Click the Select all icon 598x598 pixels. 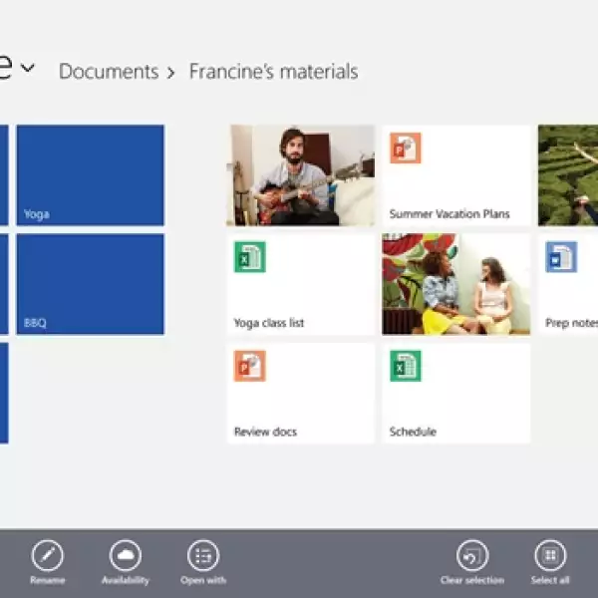pos(550,555)
